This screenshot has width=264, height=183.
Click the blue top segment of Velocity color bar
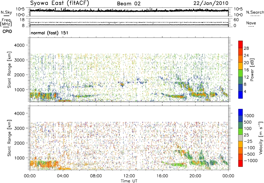(241, 112)
